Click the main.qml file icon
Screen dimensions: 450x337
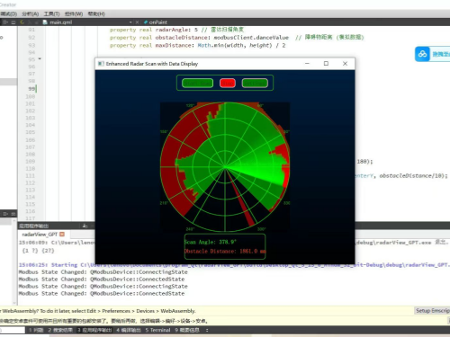point(45,22)
